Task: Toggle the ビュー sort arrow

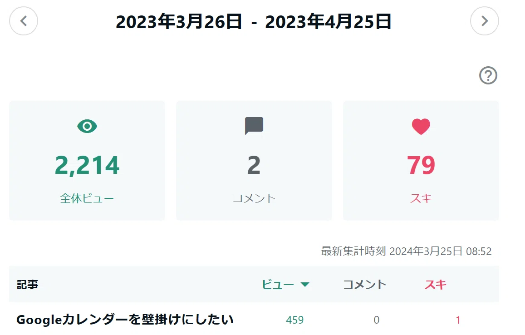Action: tap(304, 285)
